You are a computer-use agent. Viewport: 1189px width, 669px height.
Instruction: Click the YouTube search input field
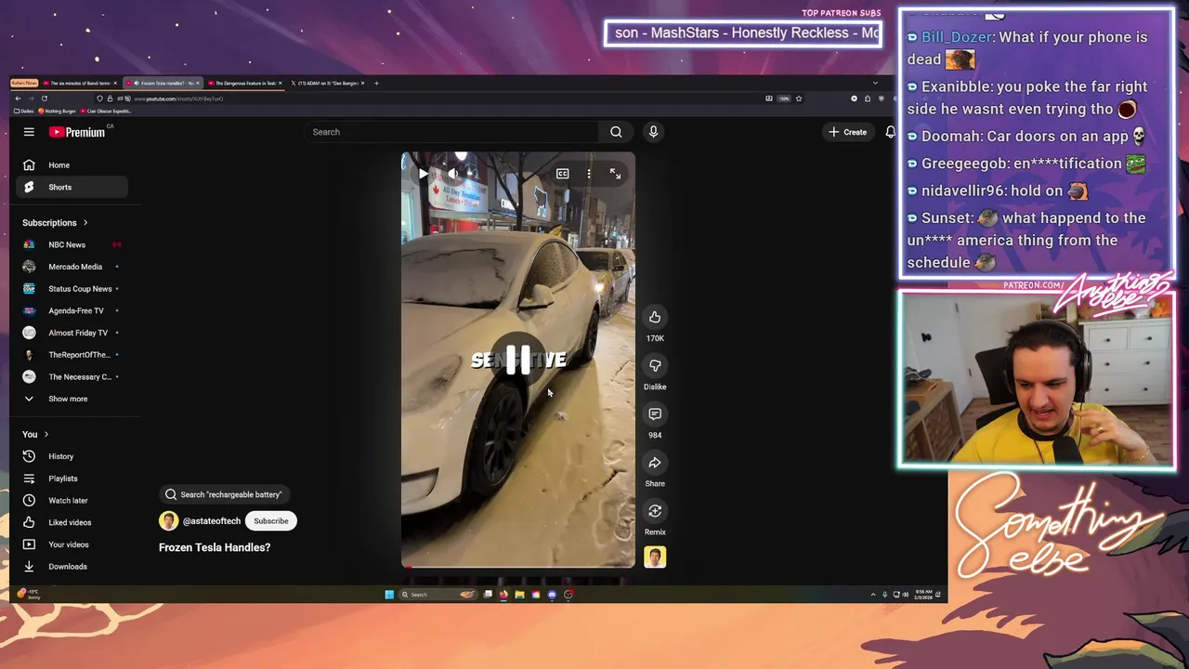tap(452, 132)
